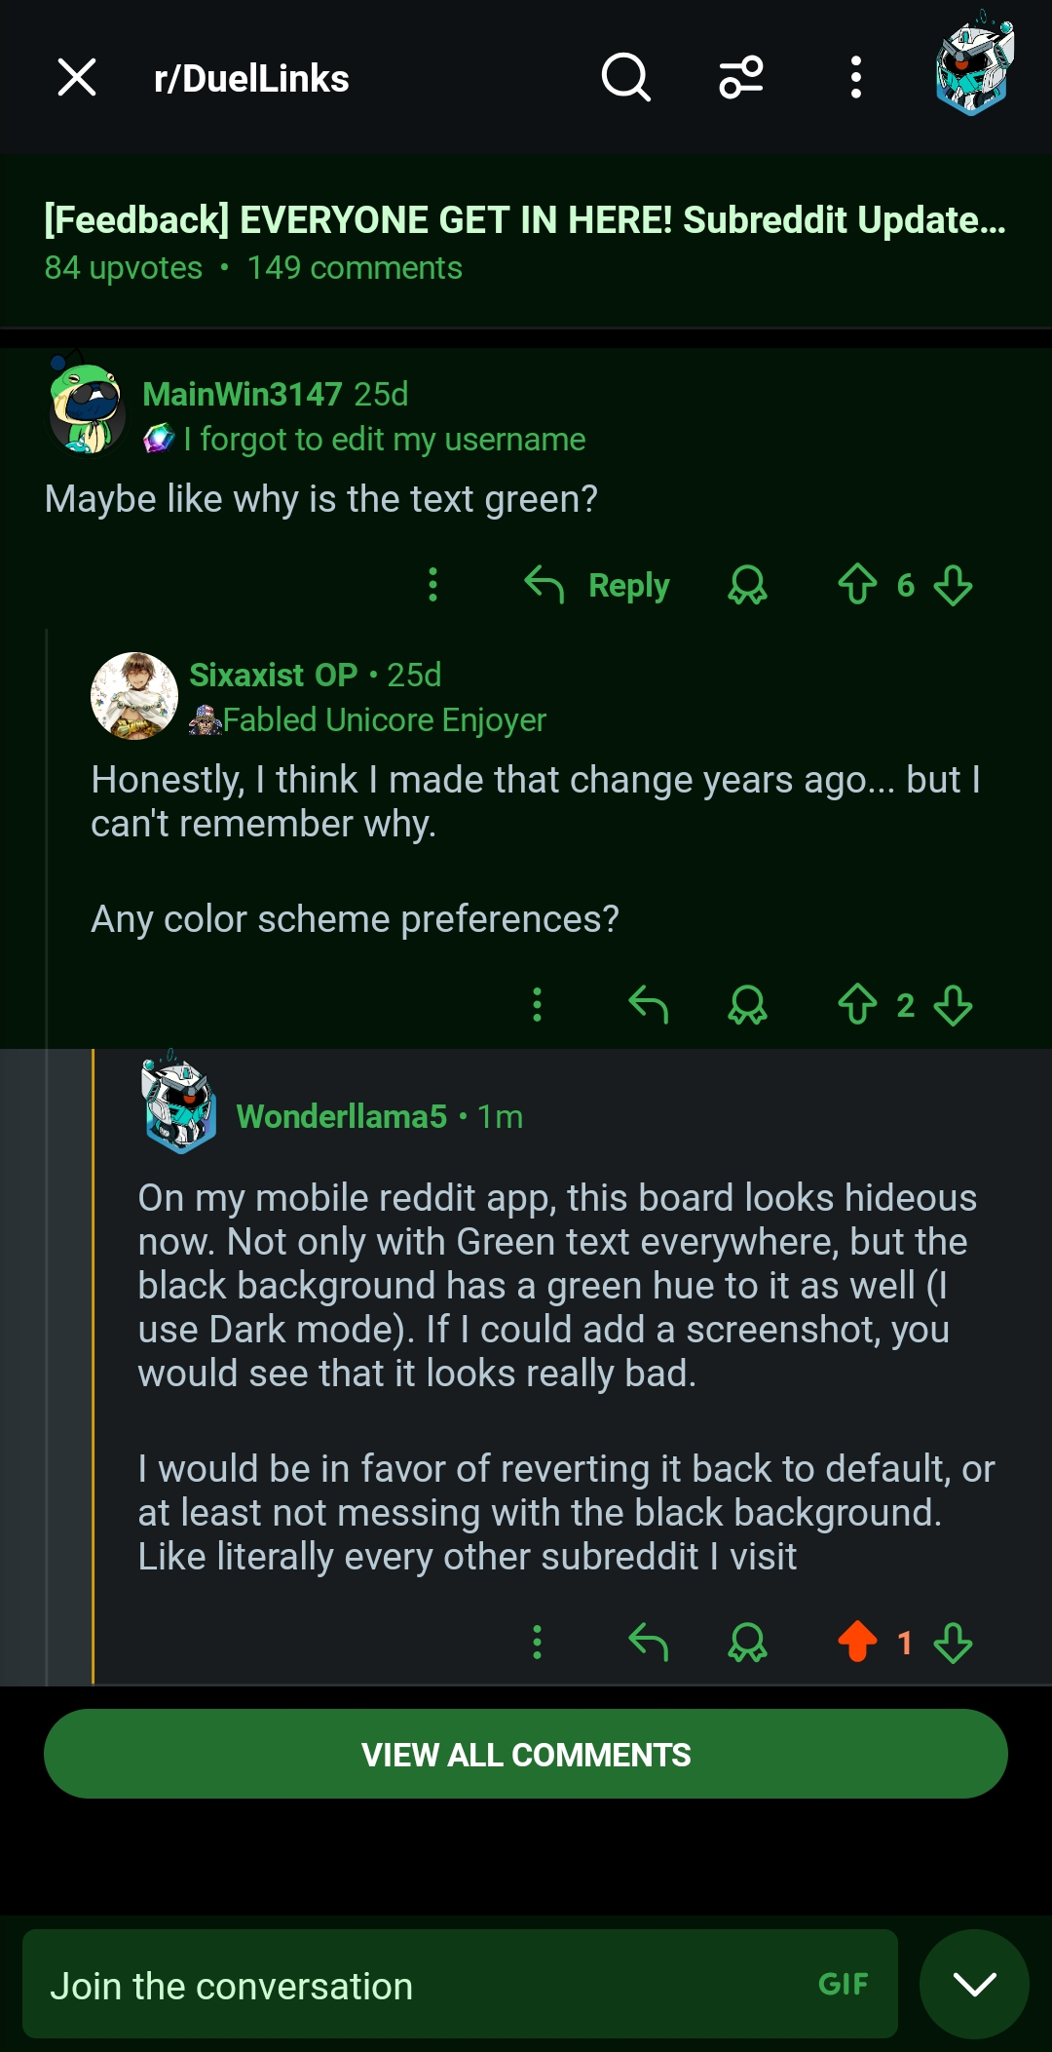
Task: Collapse with the chevron-down button
Action: (x=974, y=1984)
